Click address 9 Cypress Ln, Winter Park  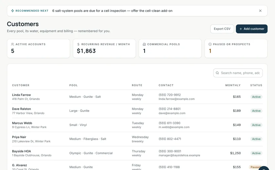[x=29, y=127]
